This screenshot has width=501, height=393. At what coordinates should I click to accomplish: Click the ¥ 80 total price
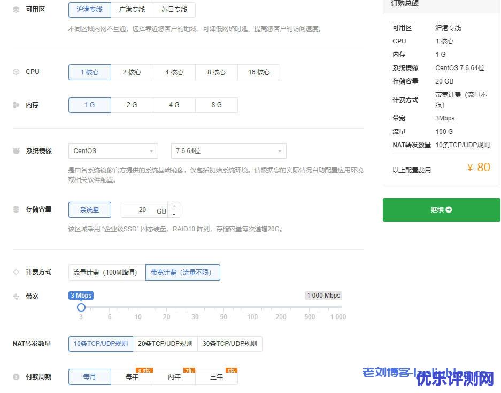(x=479, y=168)
